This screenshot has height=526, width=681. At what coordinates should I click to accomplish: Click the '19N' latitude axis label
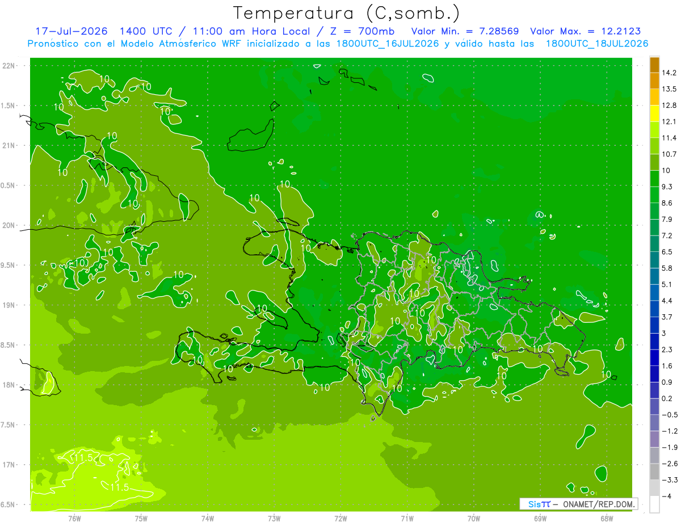[8, 305]
